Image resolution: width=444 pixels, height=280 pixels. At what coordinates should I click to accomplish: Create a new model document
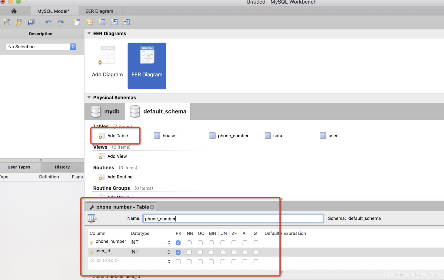(7, 22)
